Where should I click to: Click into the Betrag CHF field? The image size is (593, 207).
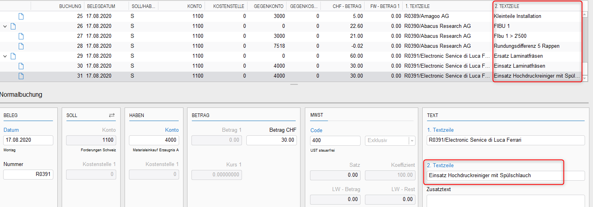tap(271, 140)
